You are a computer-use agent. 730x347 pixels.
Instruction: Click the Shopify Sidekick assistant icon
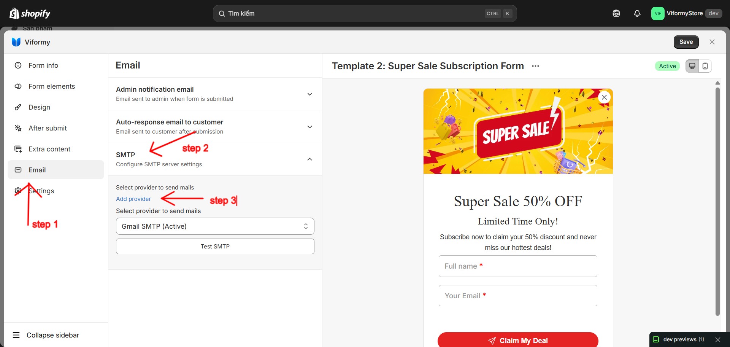(x=616, y=13)
